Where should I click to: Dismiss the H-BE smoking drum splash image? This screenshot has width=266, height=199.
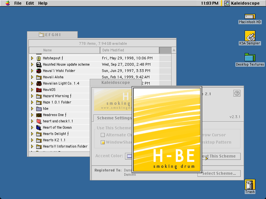click(167, 130)
